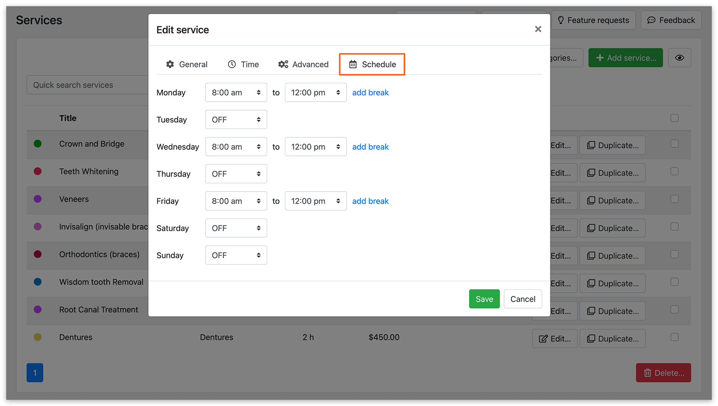Tick the select-all checkbox in header
The image size is (718, 406).
(x=674, y=118)
